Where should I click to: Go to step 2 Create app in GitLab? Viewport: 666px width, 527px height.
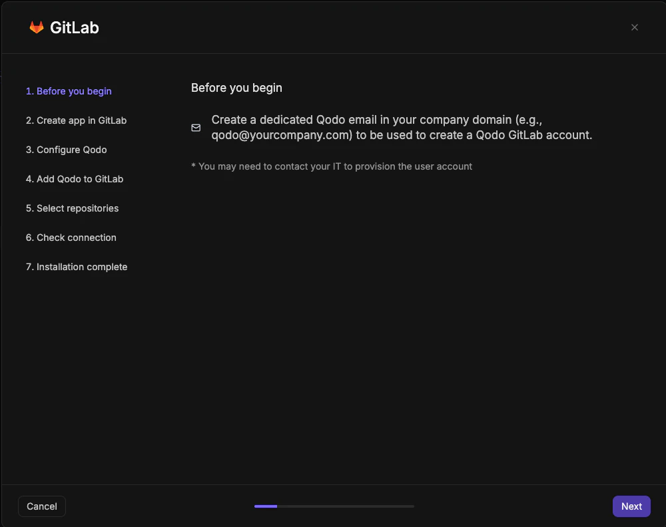76,120
